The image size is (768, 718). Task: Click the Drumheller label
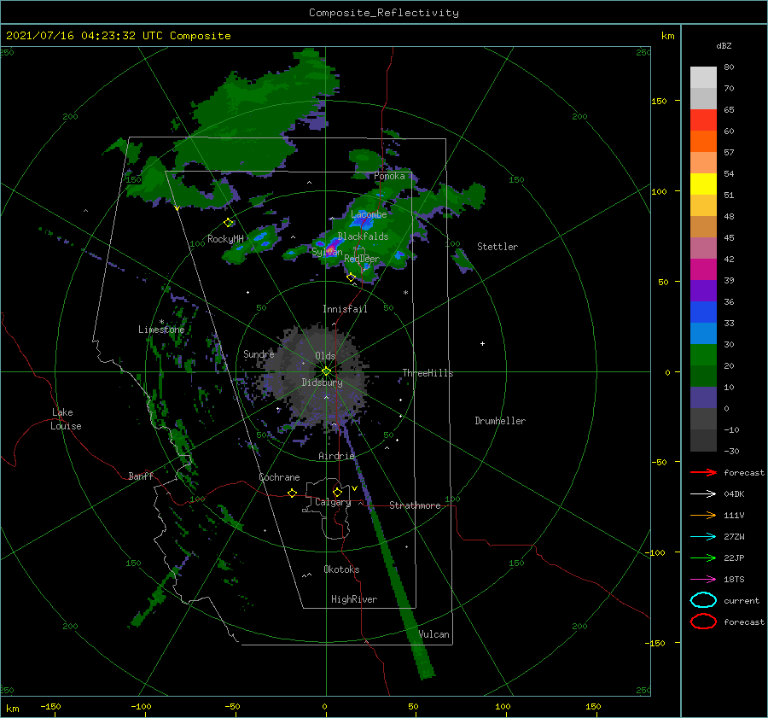click(x=500, y=421)
